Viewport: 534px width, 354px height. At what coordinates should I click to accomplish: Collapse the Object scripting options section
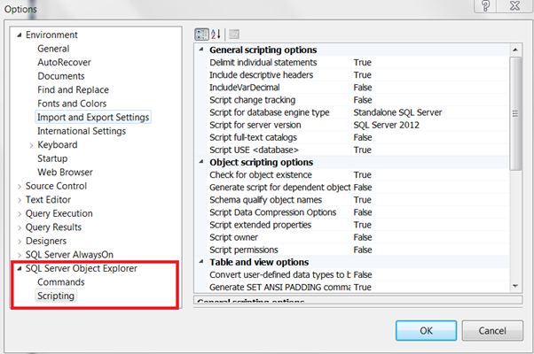[200, 163]
